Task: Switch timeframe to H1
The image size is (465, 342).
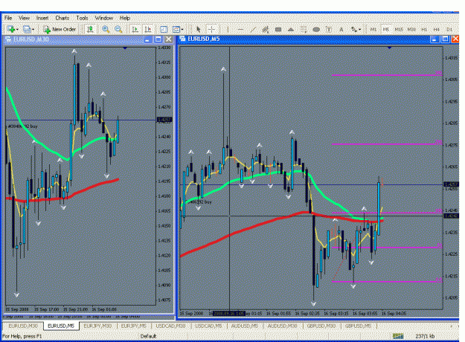Action: click(x=424, y=29)
